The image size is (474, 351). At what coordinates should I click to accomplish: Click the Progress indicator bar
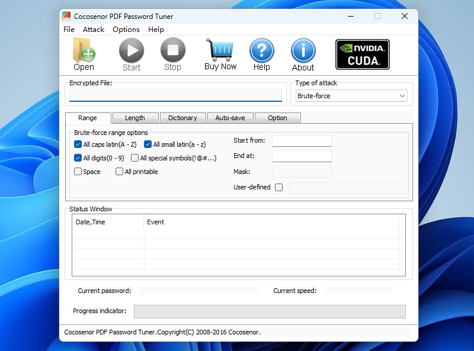point(270,311)
